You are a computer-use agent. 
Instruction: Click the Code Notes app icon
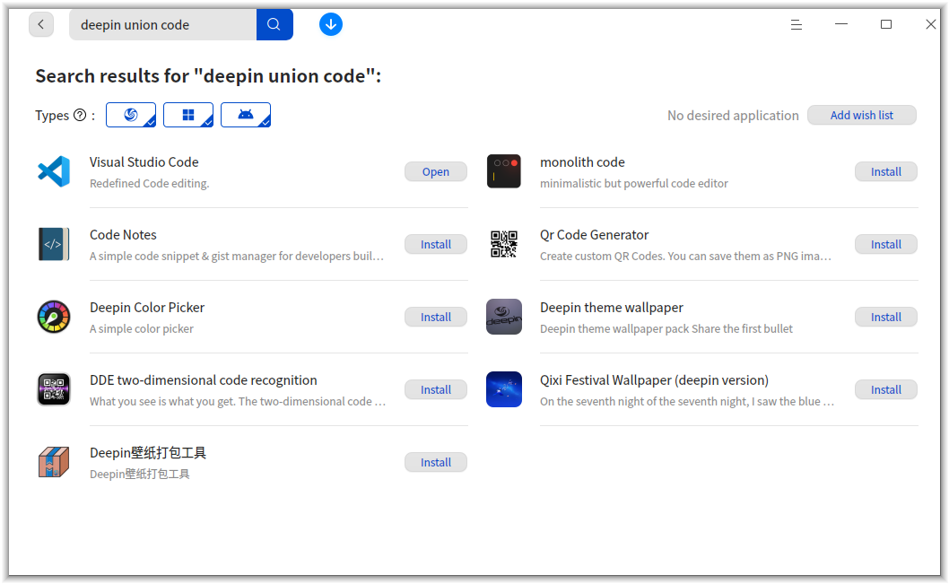click(x=54, y=244)
